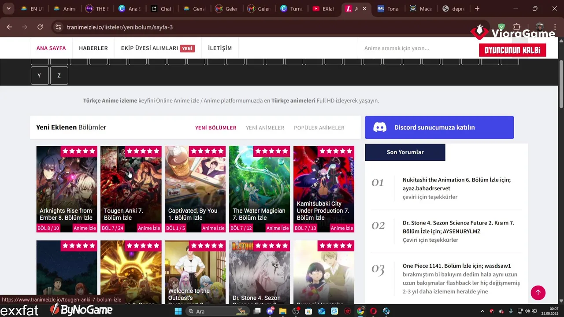The width and height of the screenshot is (564, 317).
Task: Open the Windows Start menu
Action: click(178, 311)
